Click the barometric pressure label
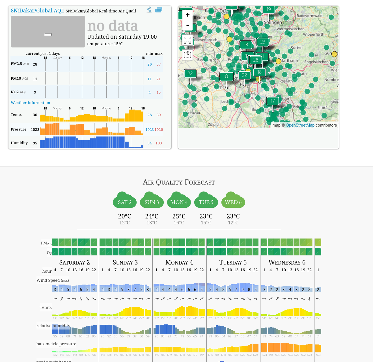Image resolution: width=373 pixels, height=362 pixels. 56,344
